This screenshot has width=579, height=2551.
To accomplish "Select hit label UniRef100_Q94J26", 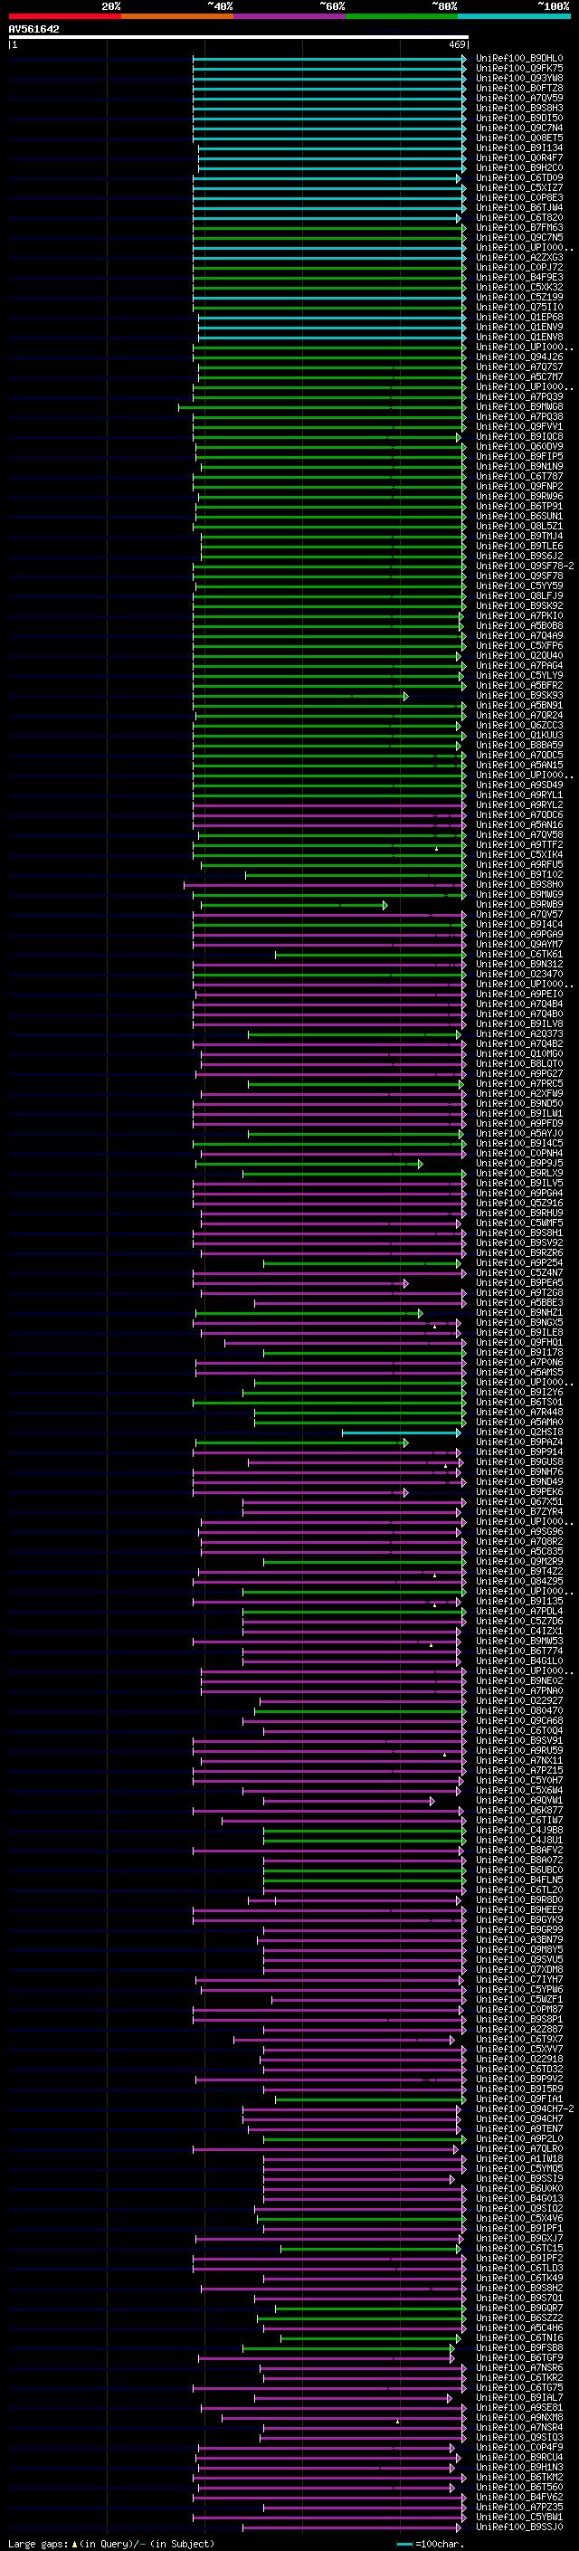I will pyautogui.click(x=518, y=357).
